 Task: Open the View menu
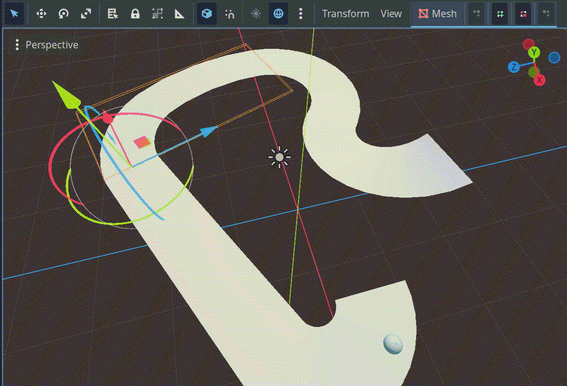[x=391, y=13]
